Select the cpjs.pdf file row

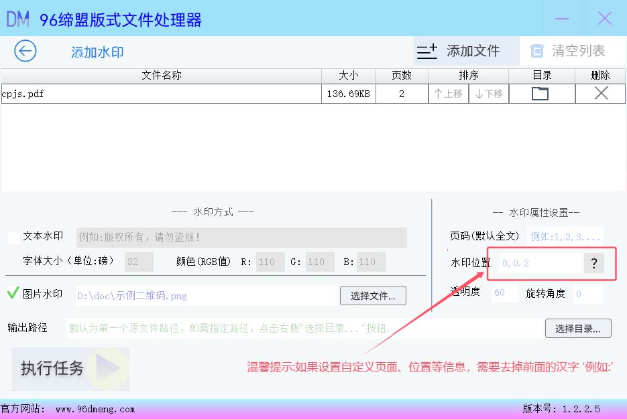click(161, 94)
